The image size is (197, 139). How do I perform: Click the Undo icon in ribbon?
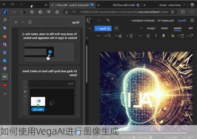pyautogui.click(x=191, y=36)
